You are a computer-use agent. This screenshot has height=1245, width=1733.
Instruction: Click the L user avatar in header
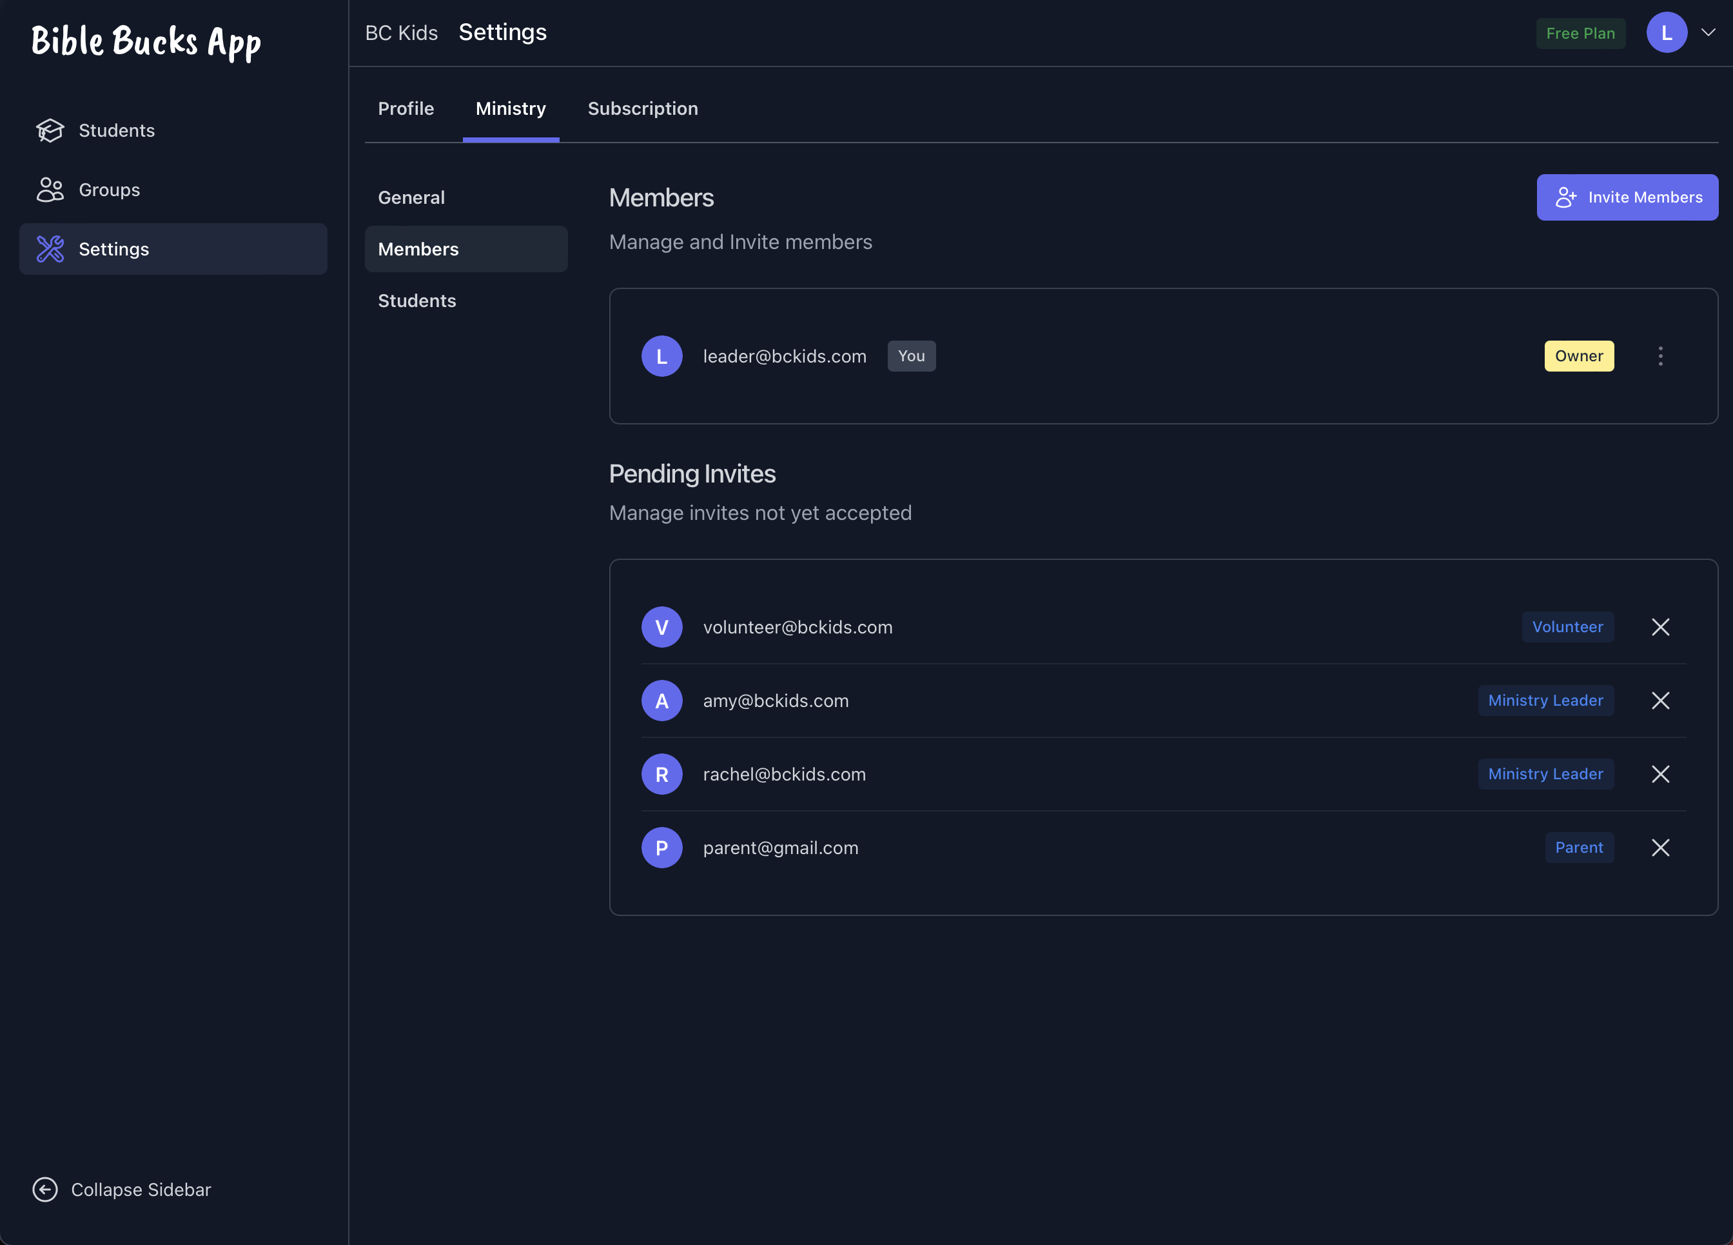pos(1666,33)
